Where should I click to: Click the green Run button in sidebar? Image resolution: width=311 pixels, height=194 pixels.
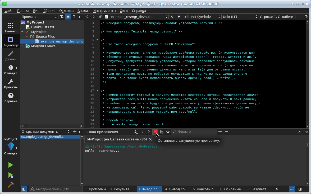pyautogui.click(x=11, y=165)
